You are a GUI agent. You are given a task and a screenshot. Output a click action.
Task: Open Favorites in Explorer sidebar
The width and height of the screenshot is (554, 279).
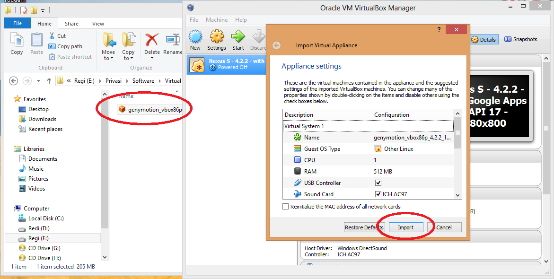click(x=30, y=99)
